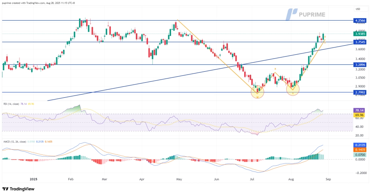Click the purple 78.14 RSI axis label
The height and width of the screenshot is (195, 371).
coord(359,110)
